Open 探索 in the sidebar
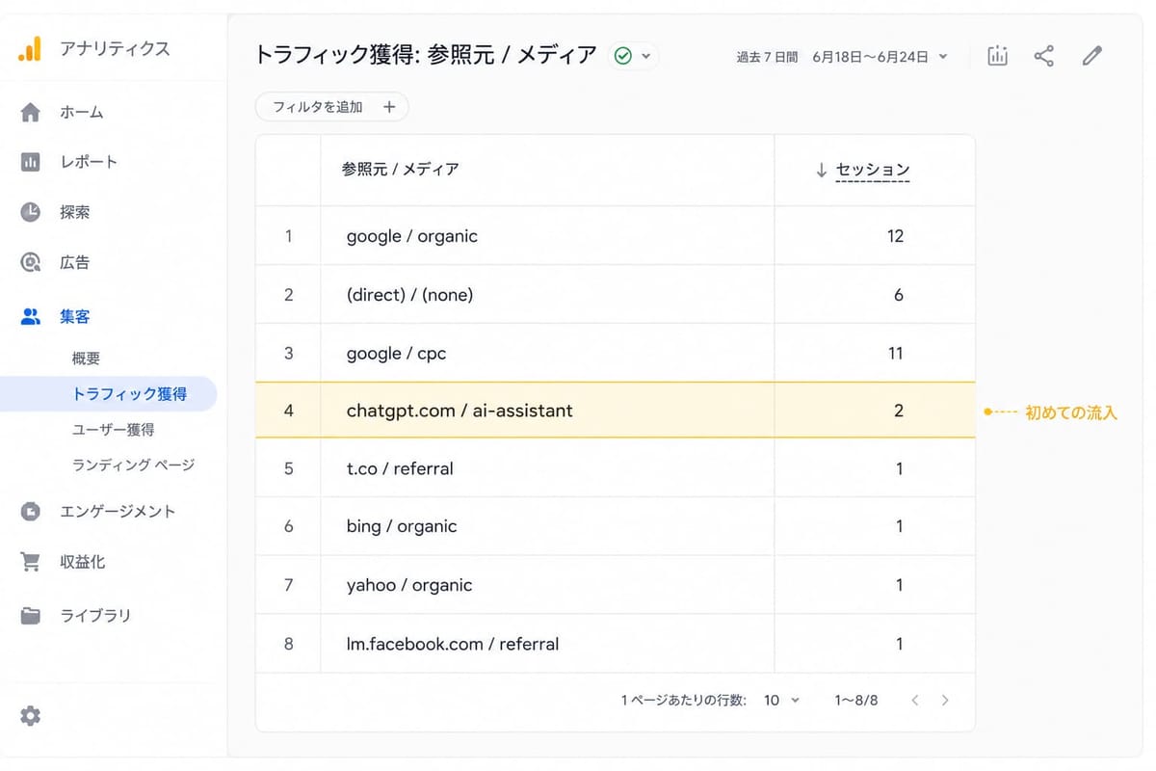The width and height of the screenshot is (1156, 771). (x=74, y=212)
